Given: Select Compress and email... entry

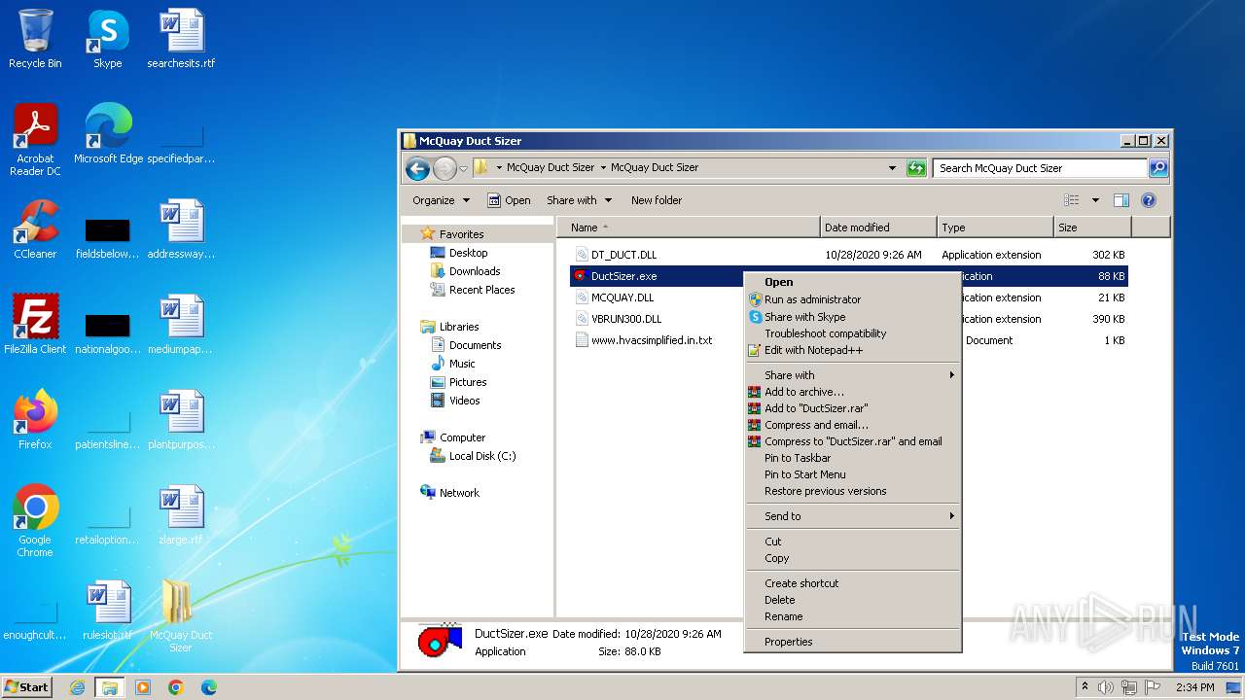Looking at the screenshot, I should pos(853,425).
